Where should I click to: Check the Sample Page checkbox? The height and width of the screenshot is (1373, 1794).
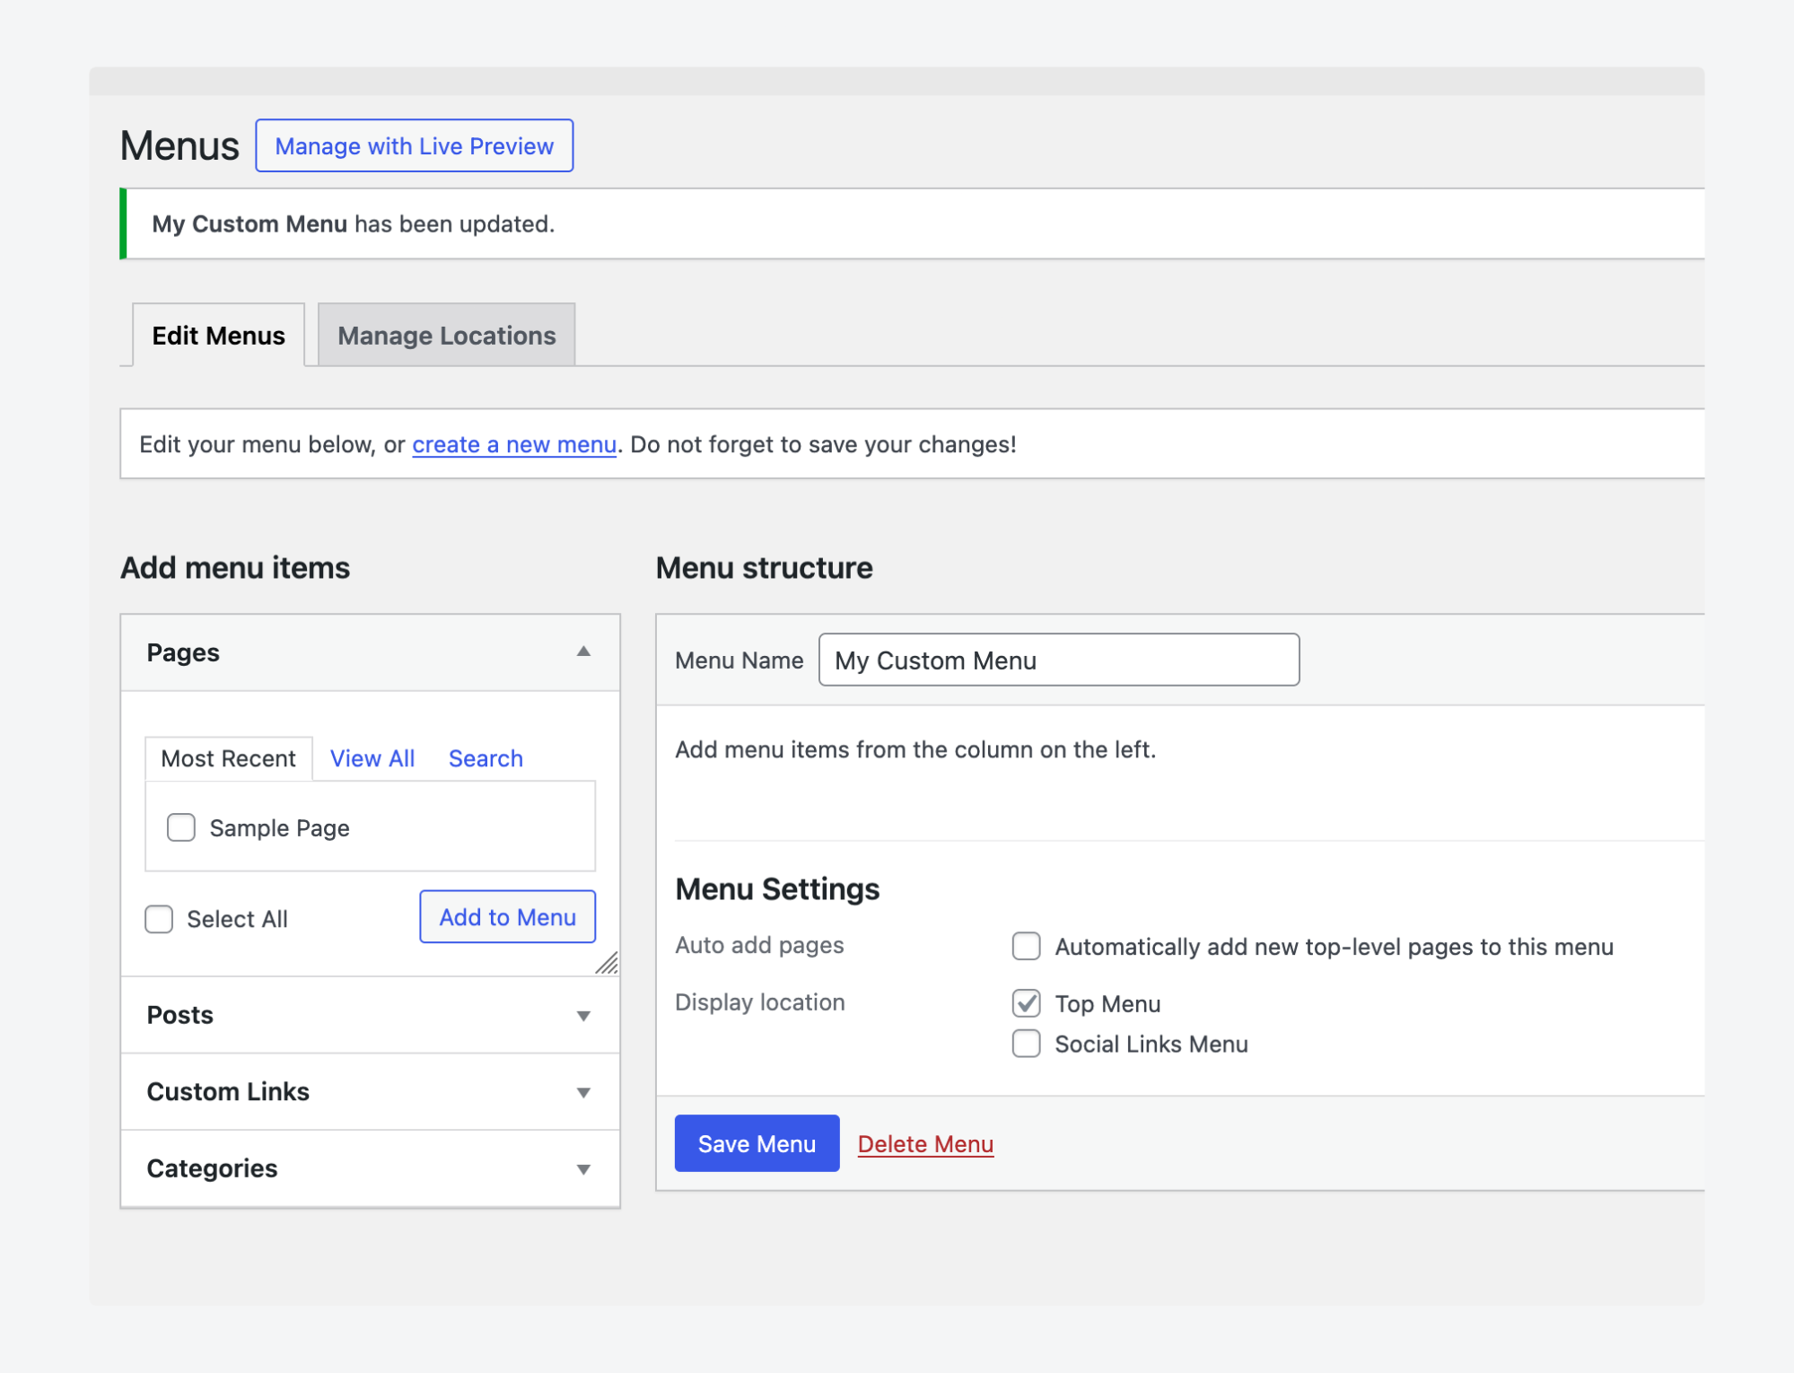179,826
